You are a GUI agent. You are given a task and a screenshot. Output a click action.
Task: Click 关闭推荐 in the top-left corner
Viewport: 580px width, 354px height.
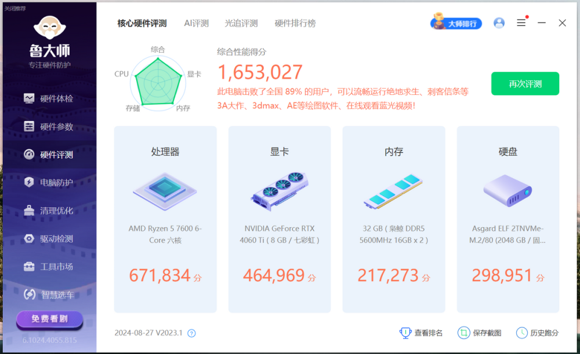15,8
